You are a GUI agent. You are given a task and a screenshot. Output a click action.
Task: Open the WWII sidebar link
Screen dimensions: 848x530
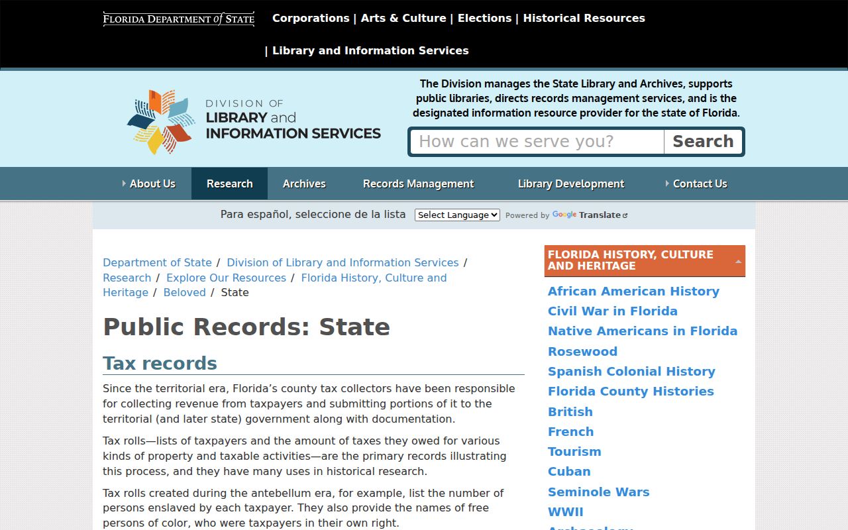(x=566, y=511)
